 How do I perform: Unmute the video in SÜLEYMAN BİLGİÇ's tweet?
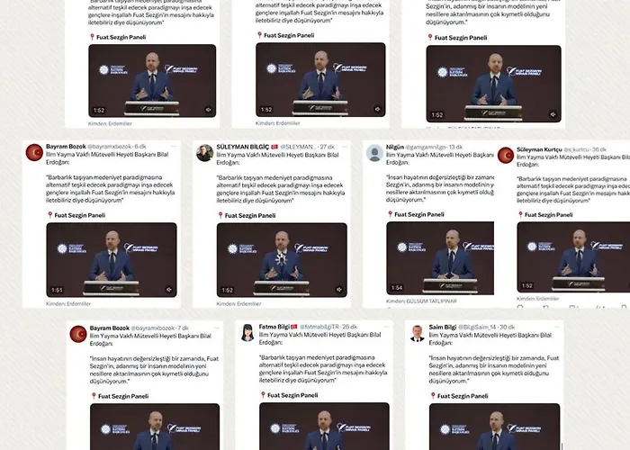(339, 290)
